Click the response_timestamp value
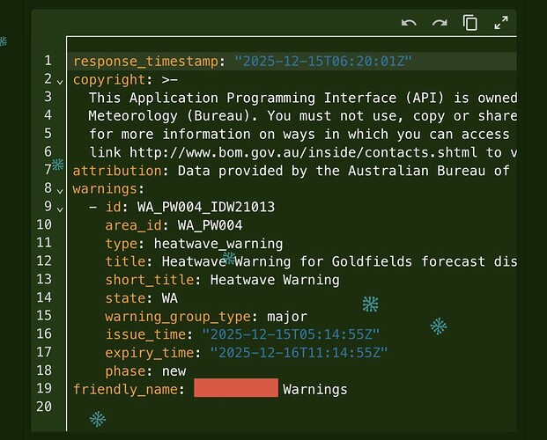 (x=323, y=62)
